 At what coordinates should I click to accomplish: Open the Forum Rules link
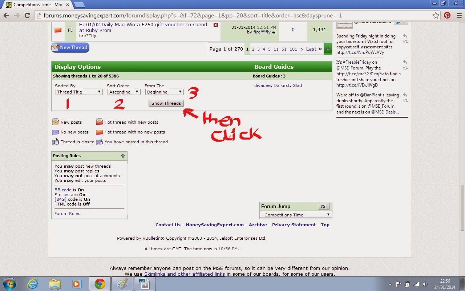67,214
